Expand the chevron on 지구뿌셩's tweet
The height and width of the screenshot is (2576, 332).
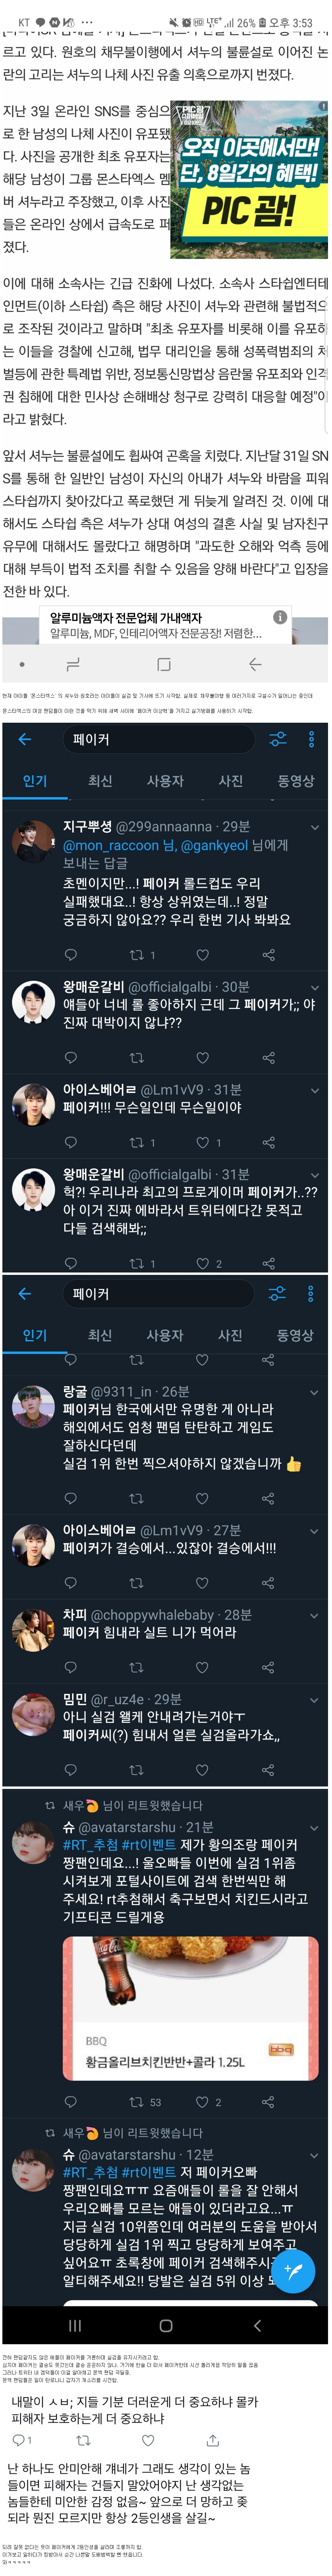tap(315, 827)
